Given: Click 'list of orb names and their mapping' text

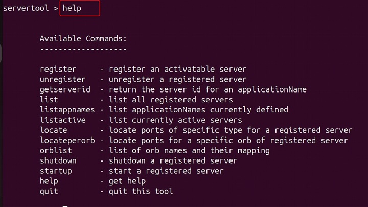Looking at the screenshot, I should (189, 151).
